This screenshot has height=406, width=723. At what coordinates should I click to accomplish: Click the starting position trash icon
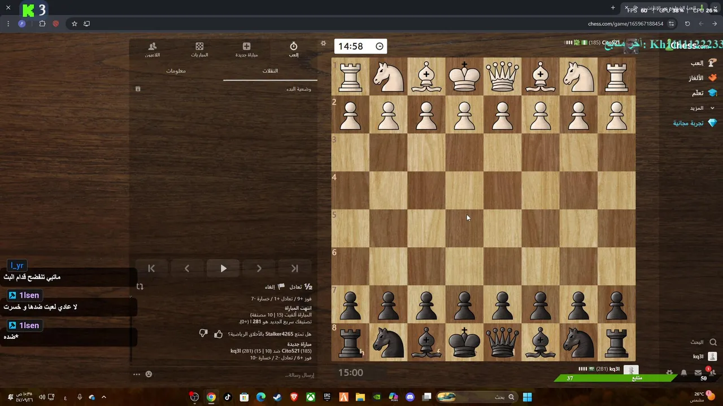tap(138, 89)
